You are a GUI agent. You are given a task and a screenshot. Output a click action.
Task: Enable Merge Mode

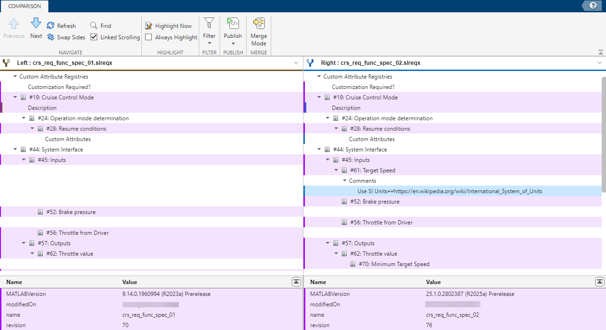259,31
